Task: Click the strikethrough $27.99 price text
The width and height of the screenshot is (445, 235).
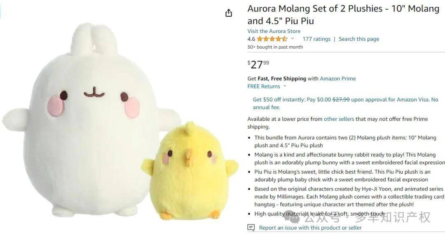Action: coord(341,100)
